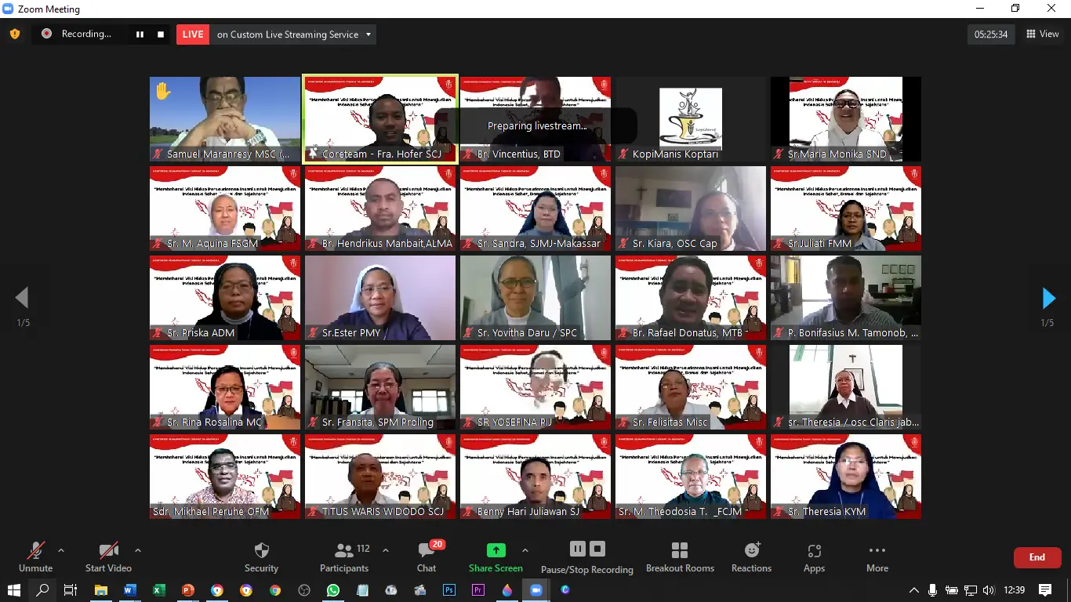Screen dimensions: 1071x602
Task: Pause the recording in top bar
Action: point(140,34)
